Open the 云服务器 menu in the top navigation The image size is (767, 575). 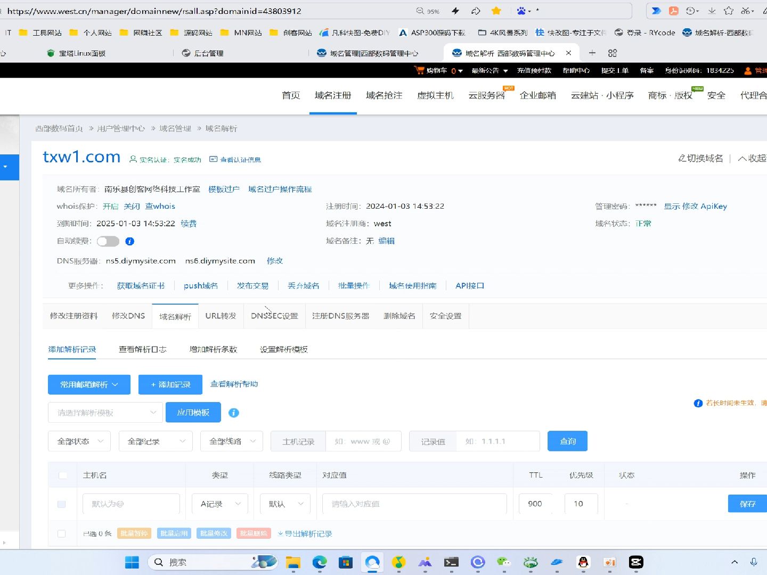(x=486, y=96)
